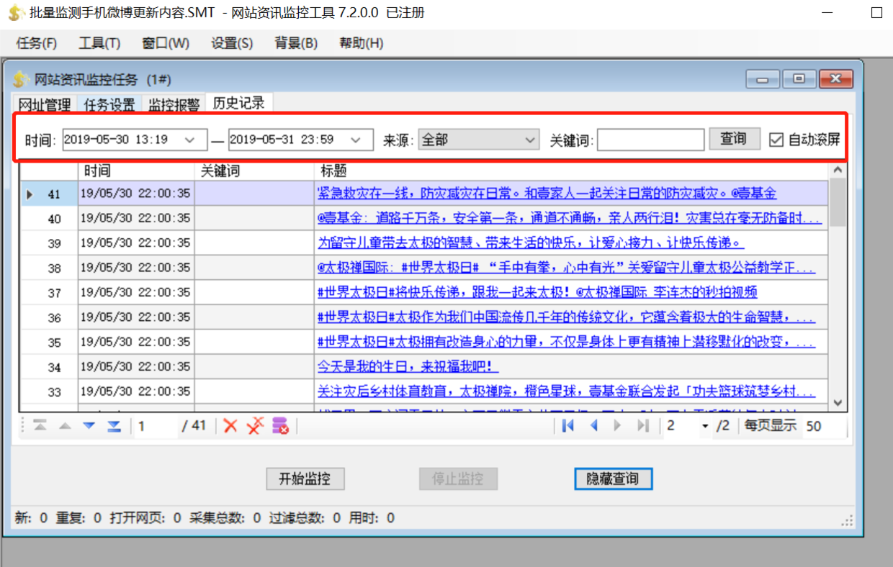Open the 帮助(H) menu

(361, 43)
